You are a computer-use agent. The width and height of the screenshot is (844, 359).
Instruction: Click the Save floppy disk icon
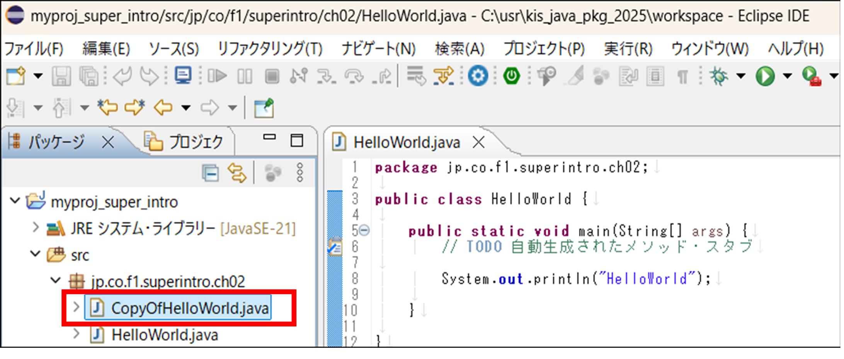pyautogui.click(x=61, y=76)
